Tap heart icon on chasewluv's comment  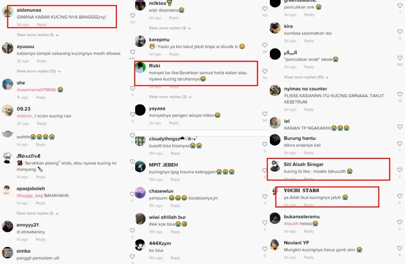pyautogui.click(x=265, y=197)
